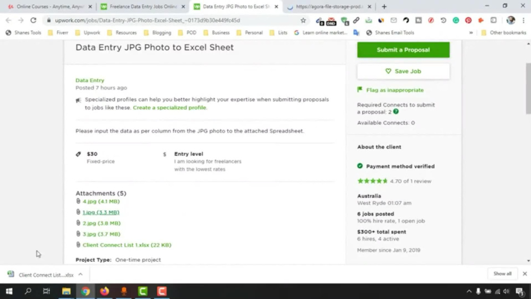Download attachment 2.jpg
The height and width of the screenshot is (299, 531).
101,223
